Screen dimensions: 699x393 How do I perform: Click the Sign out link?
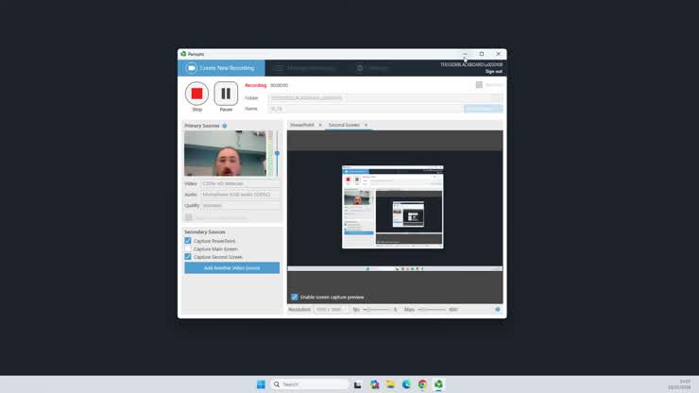(493, 72)
